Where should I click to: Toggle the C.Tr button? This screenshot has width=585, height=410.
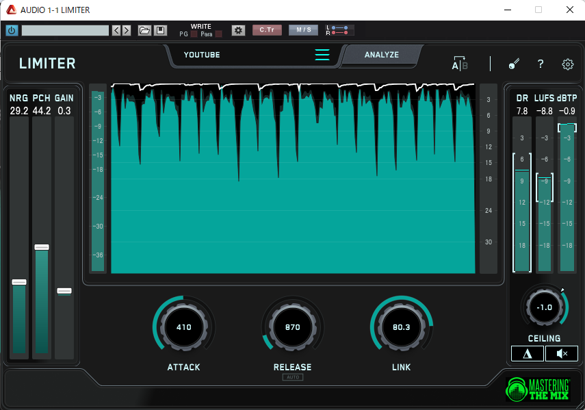[267, 30]
